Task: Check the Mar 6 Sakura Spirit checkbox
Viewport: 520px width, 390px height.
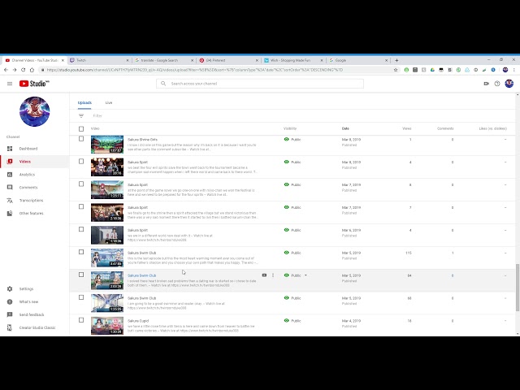Action: point(81,229)
